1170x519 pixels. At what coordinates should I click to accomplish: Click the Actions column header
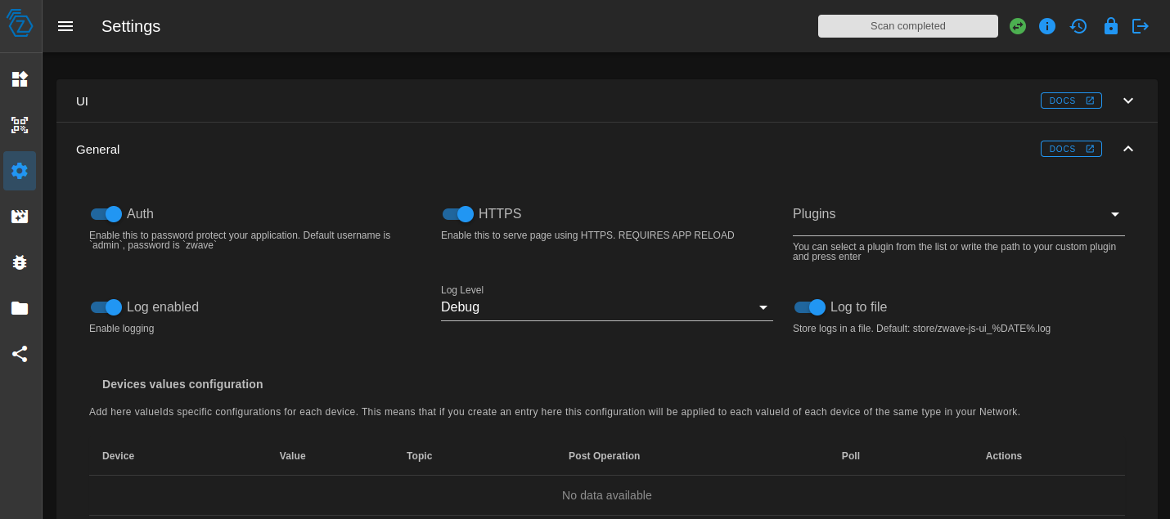click(1003, 456)
